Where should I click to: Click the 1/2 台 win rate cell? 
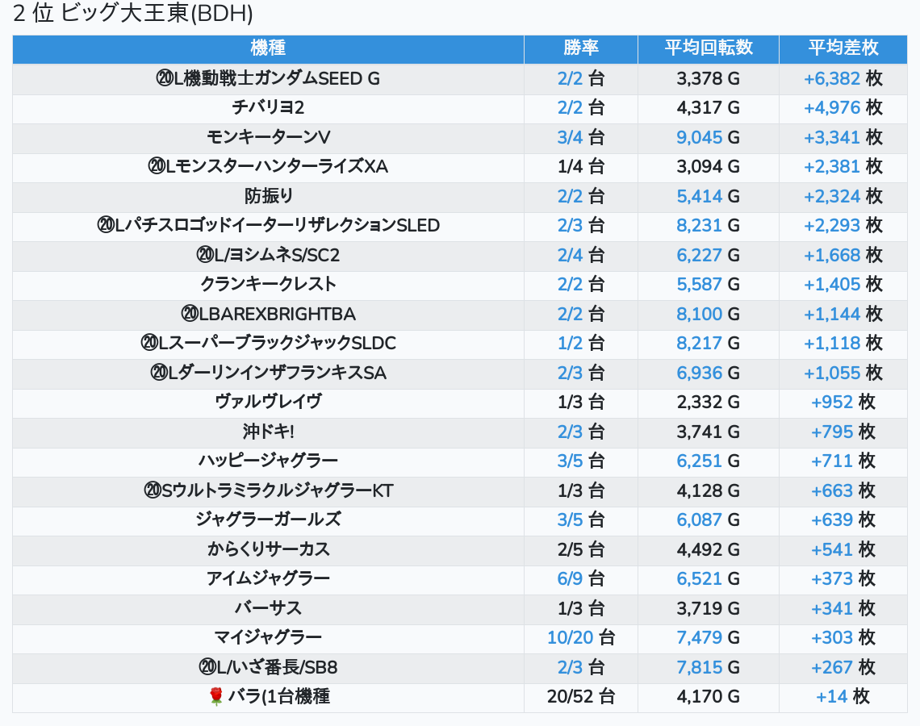[581, 343]
